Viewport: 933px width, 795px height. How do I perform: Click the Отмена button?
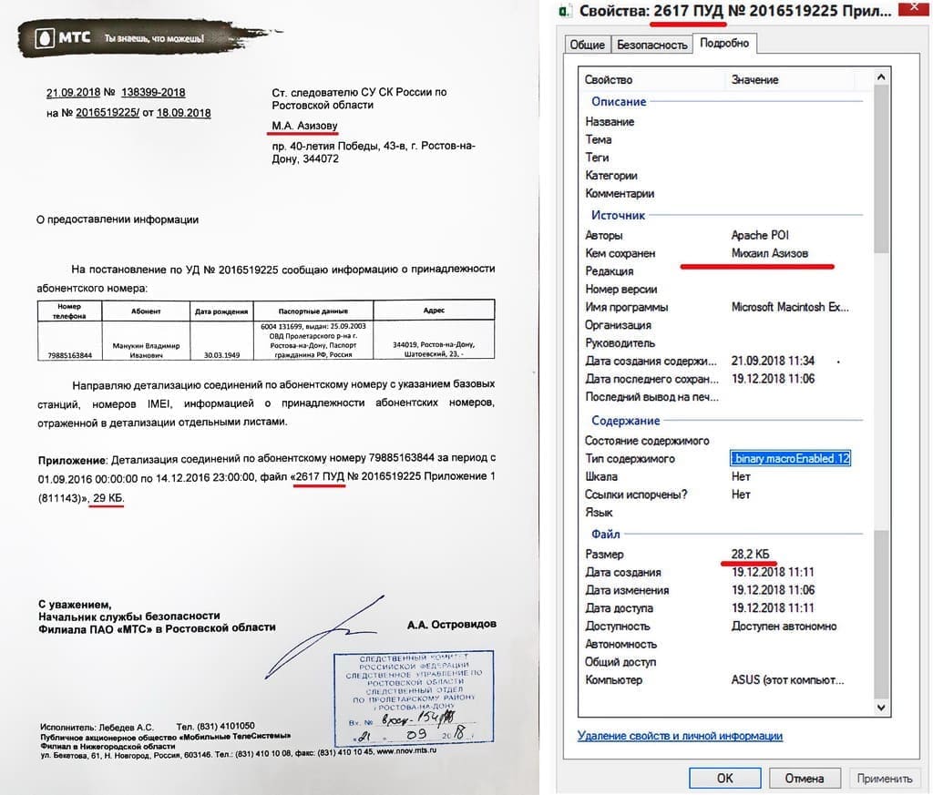tap(805, 778)
